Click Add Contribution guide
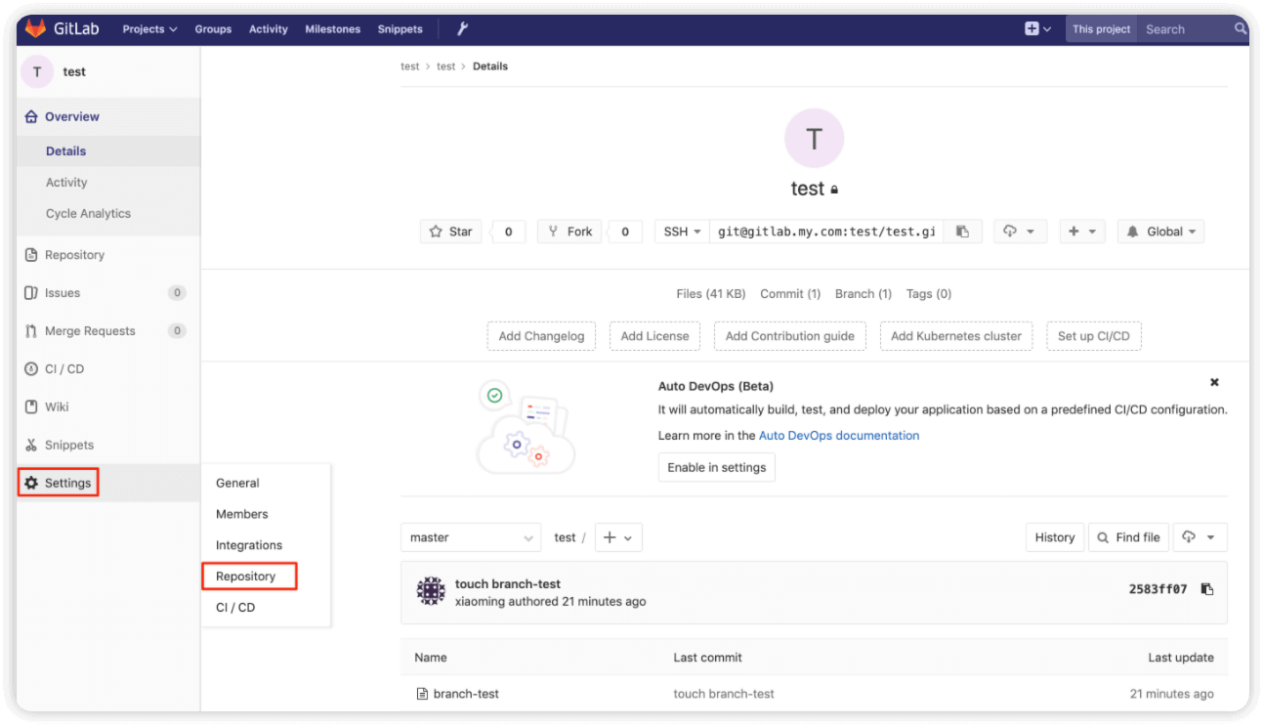This screenshot has width=1264, height=726. (x=790, y=336)
